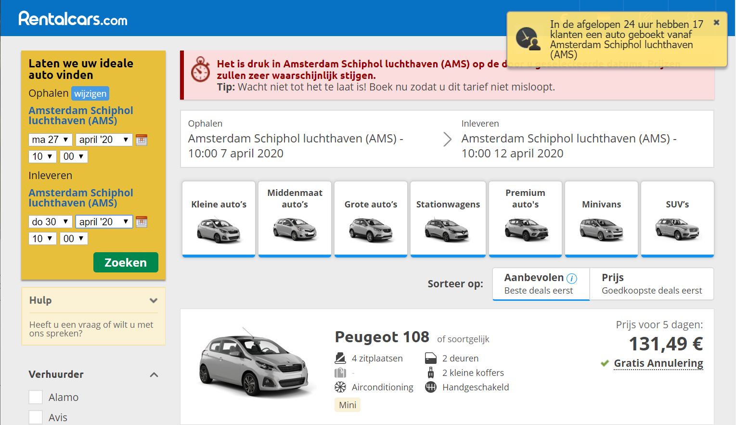Click the door icon beside 2 deuren

coord(431,358)
